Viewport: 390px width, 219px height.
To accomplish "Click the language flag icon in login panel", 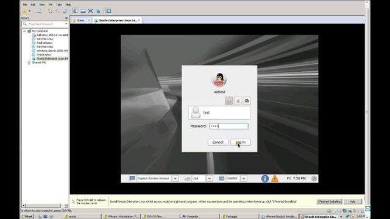I will 132,178.
